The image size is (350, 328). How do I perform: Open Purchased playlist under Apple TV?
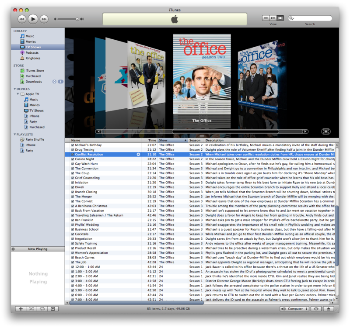[x=37, y=127]
